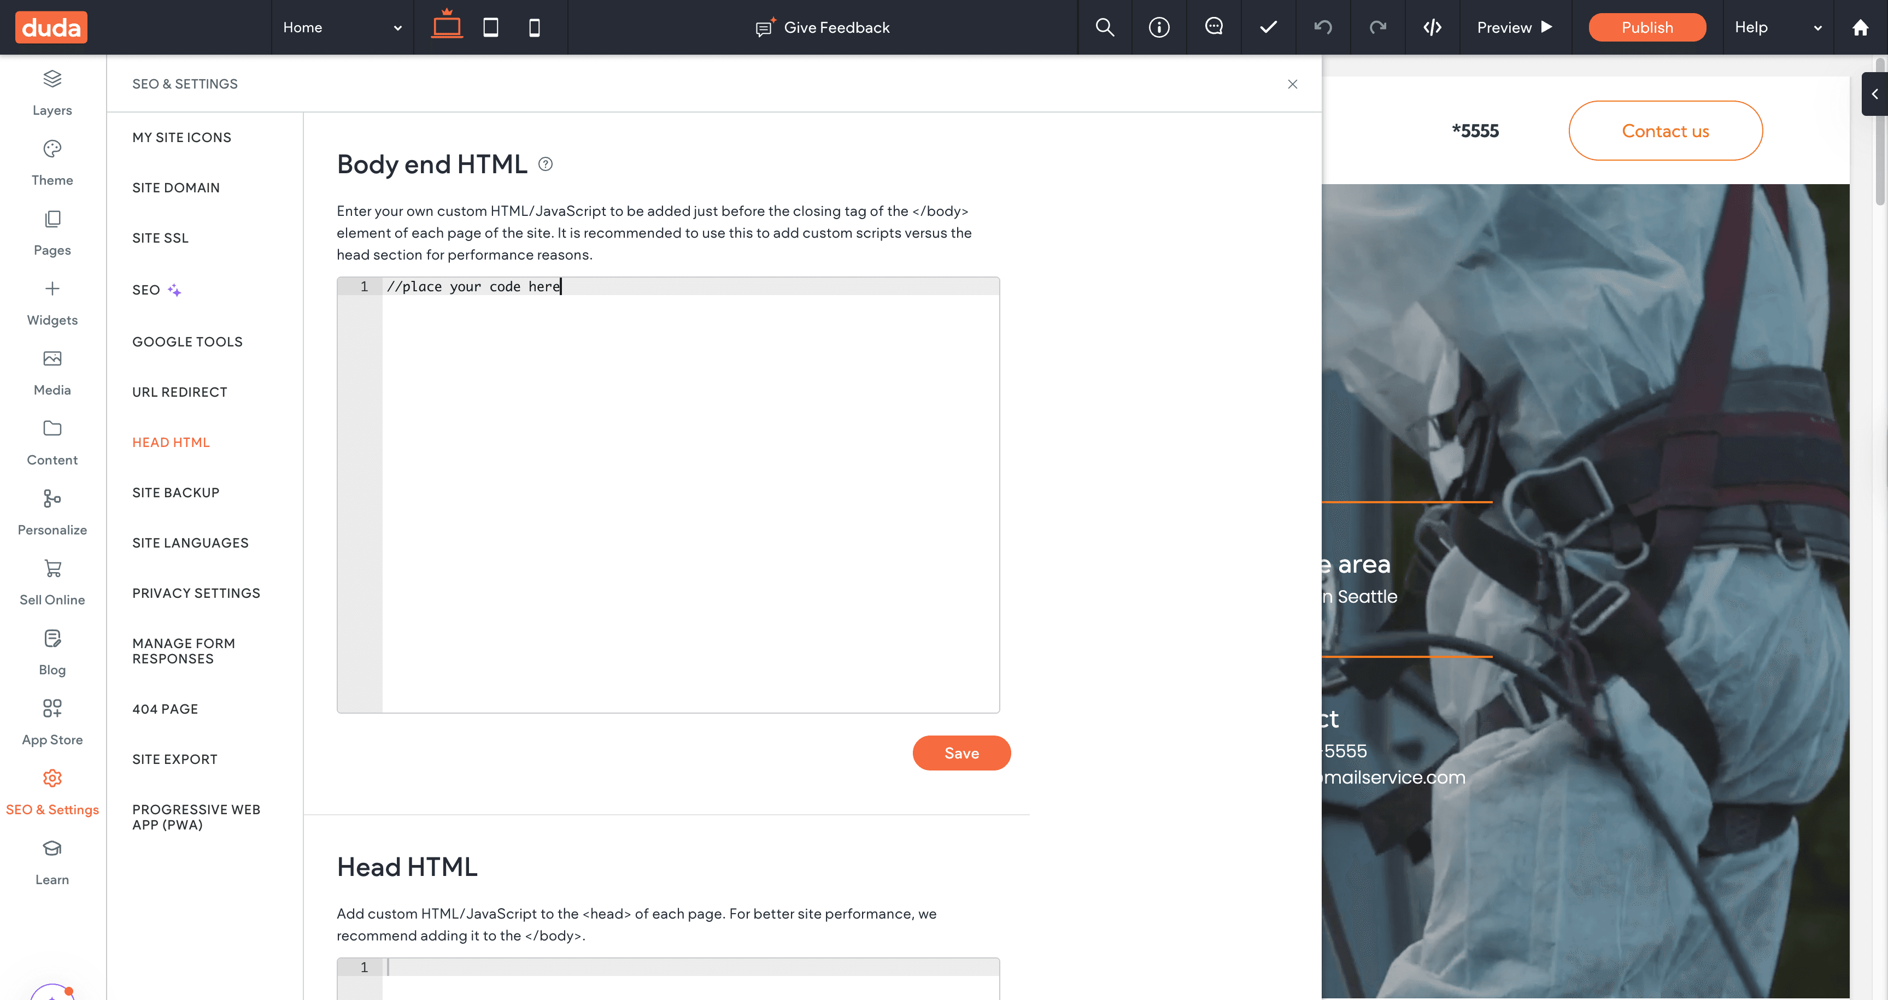Viewport: 1888px width, 1000px height.
Task: Open the Google Tools settings section
Action: 187,342
